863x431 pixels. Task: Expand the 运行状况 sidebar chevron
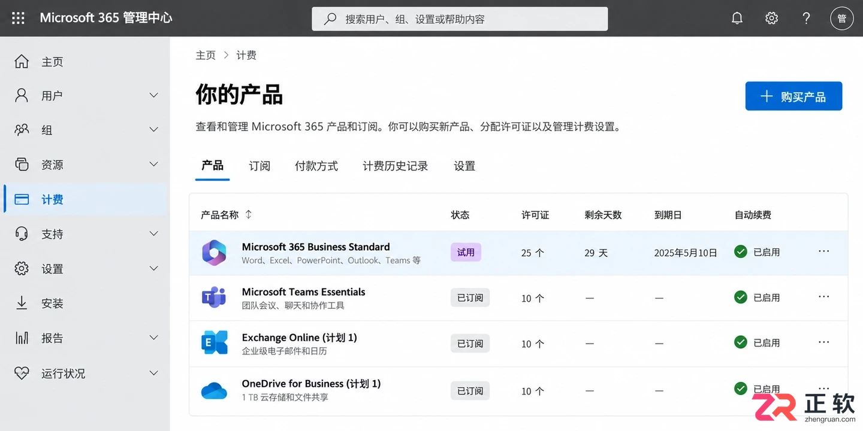click(154, 373)
